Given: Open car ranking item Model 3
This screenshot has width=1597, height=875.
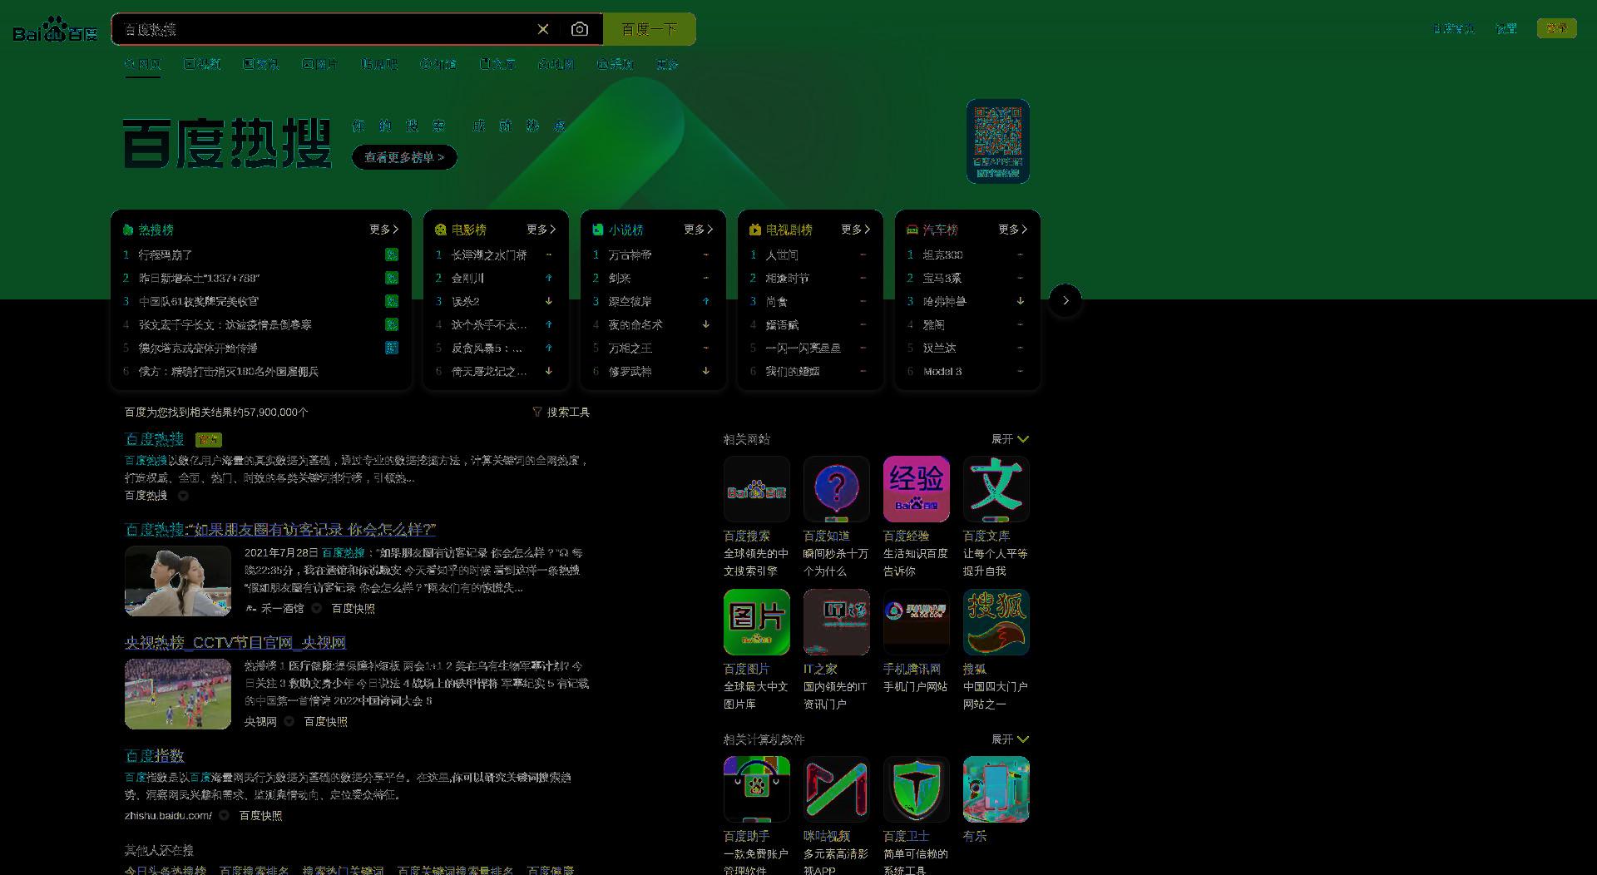Looking at the screenshot, I should pos(942,371).
